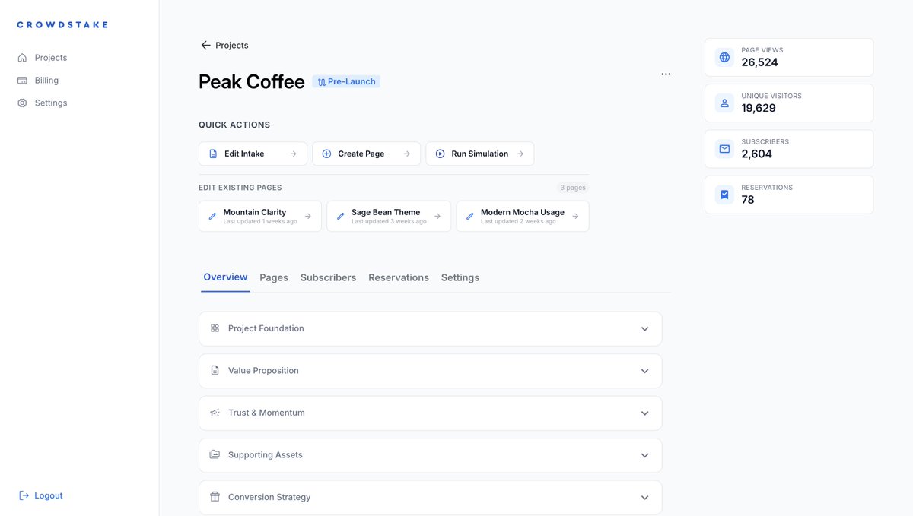Click the bookmark icon on Reservations card
Image resolution: width=913 pixels, height=516 pixels.
(724, 195)
